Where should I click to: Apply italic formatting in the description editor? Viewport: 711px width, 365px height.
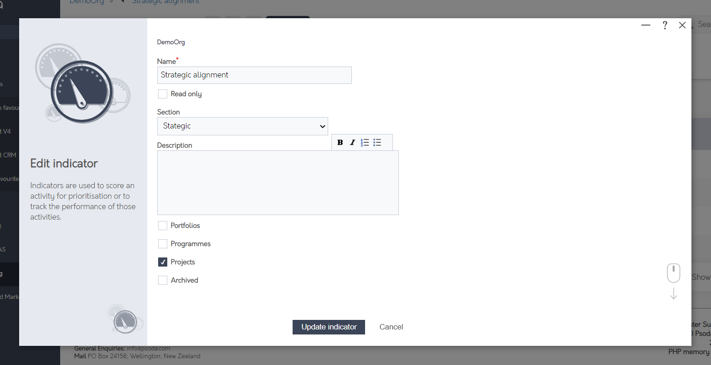pyautogui.click(x=352, y=142)
